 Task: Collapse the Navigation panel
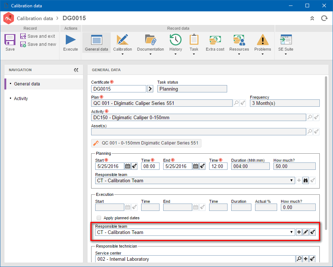click(x=76, y=70)
